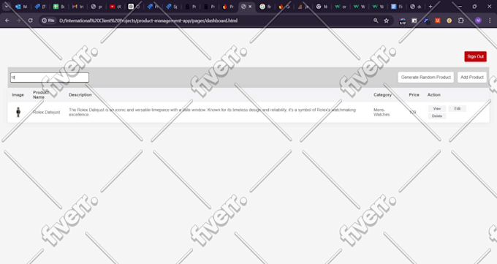
Task: Click the timer extension icon showing 5:17
Action: coord(403,21)
